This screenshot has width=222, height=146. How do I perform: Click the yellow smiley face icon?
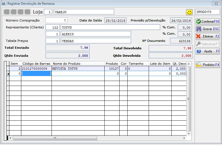(x=189, y=12)
